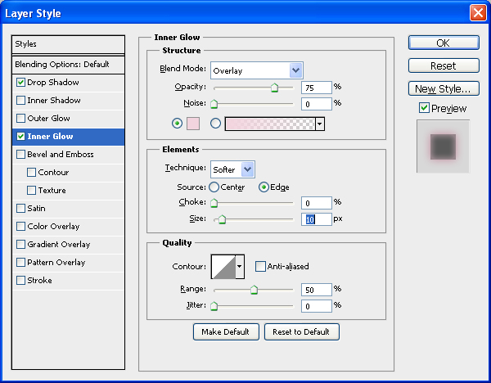Click the Choke value field
The height and width of the screenshot is (383, 491).
(316, 203)
